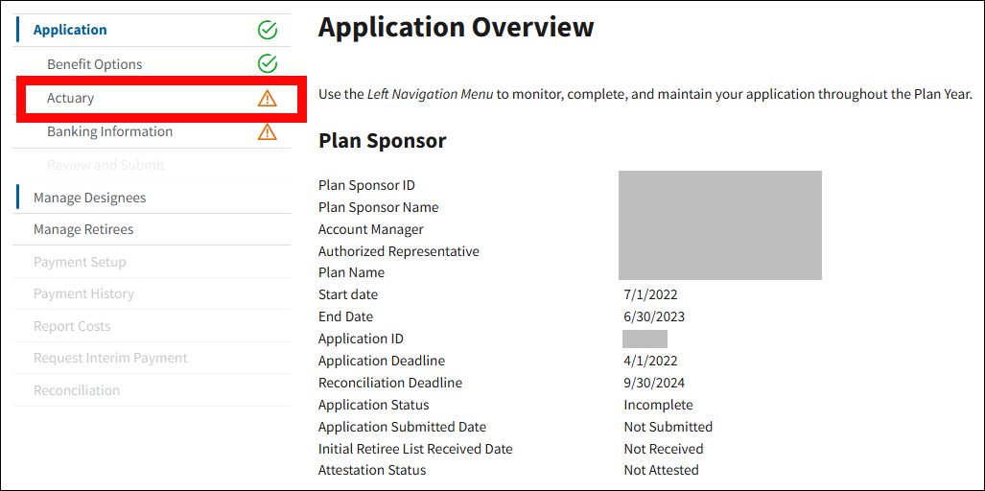
Task: Navigate to Manage Retirees
Action: tap(83, 229)
